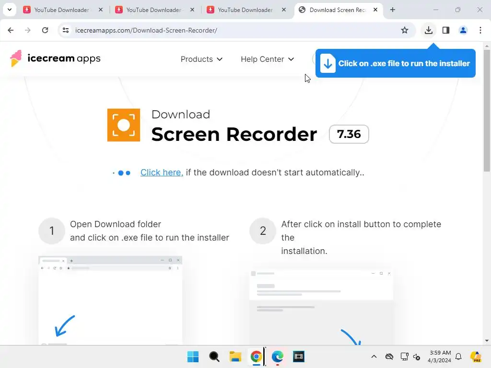Image resolution: width=491 pixels, height=368 pixels.
Task: Click the browser forward arrow
Action: click(x=27, y=30)
